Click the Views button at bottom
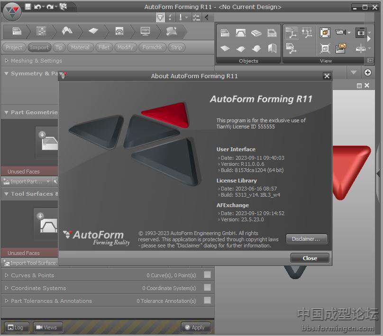Viewport: 383px width, 336px height. pos(48,327)
